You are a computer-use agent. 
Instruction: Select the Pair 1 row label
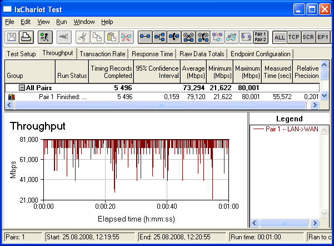click(46, 97)
